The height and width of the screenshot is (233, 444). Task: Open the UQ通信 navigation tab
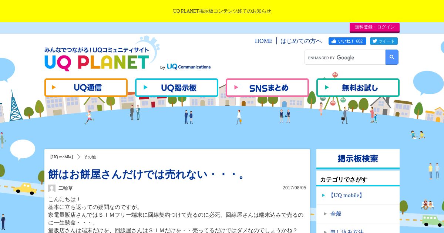click(86, 88)
